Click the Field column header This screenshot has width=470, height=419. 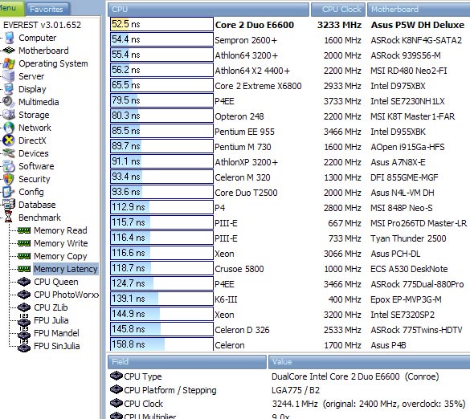187,362
